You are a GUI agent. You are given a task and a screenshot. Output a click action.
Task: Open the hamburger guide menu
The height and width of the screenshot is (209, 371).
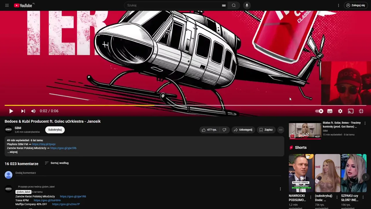(x=7, y=5)
